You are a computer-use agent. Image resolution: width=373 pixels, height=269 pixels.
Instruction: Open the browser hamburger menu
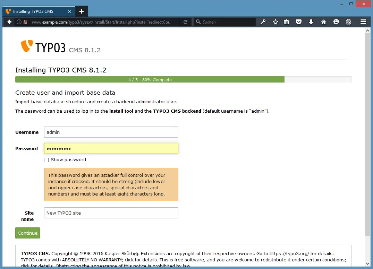click(x=363, y=22)
